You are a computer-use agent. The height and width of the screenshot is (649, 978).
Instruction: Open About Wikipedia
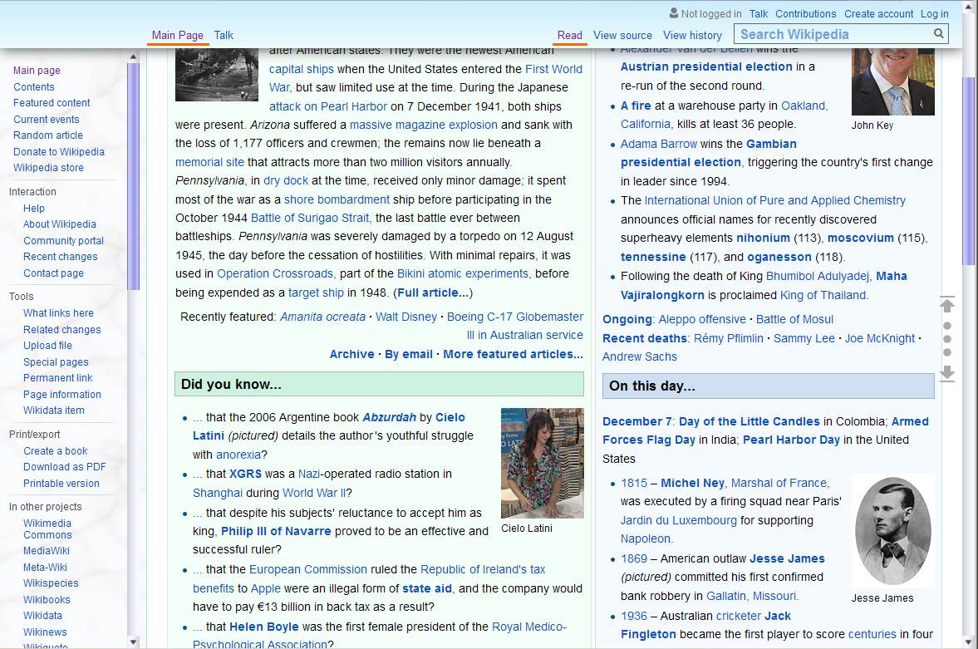pyautogui.click(x=60, y=224)
